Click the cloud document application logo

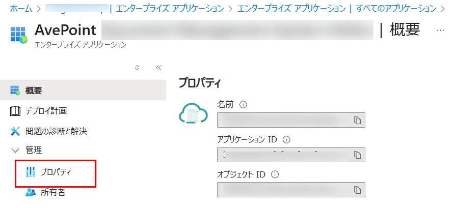click(193, 113)
